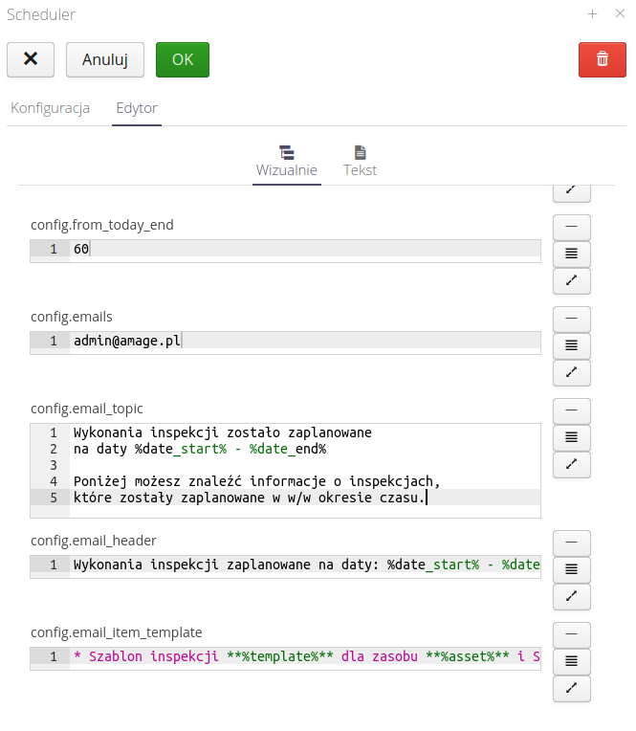Viewport: 636px width, 731px height.
Task: Expand the config.emails editor using arrow icon
Action: coord(571,373)
